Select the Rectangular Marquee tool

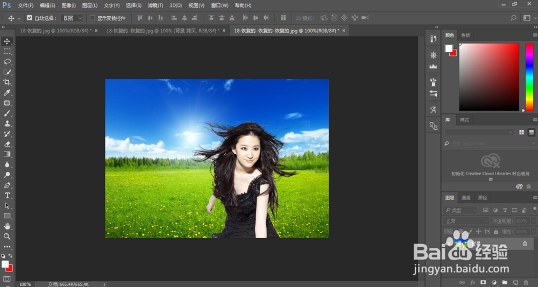pyautogui.click(x=7, y=52)
